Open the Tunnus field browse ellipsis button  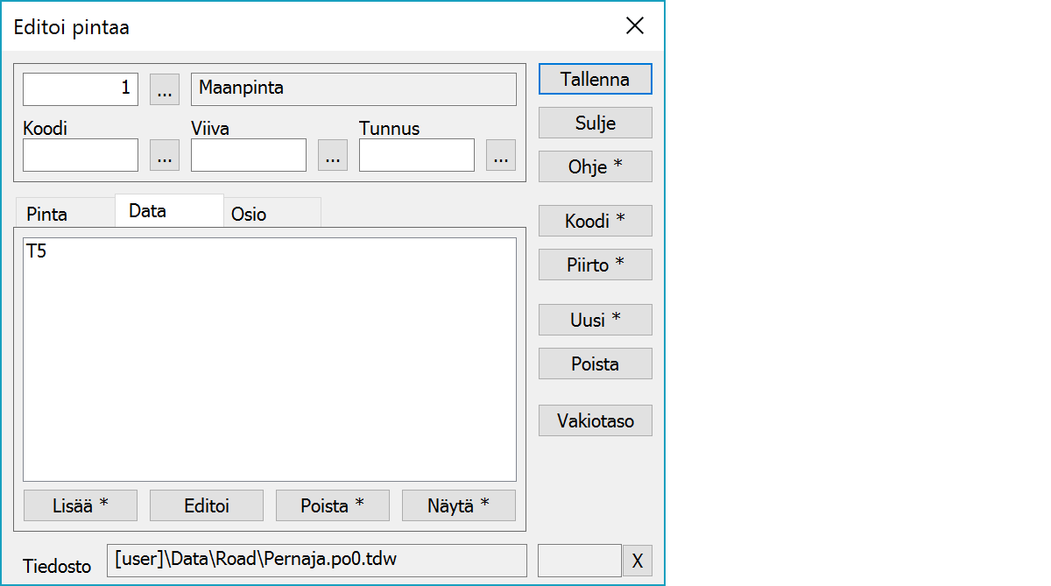pyautogui.click(x=500, y=156)
